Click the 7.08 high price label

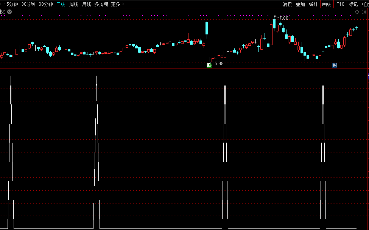click(282, 18)
